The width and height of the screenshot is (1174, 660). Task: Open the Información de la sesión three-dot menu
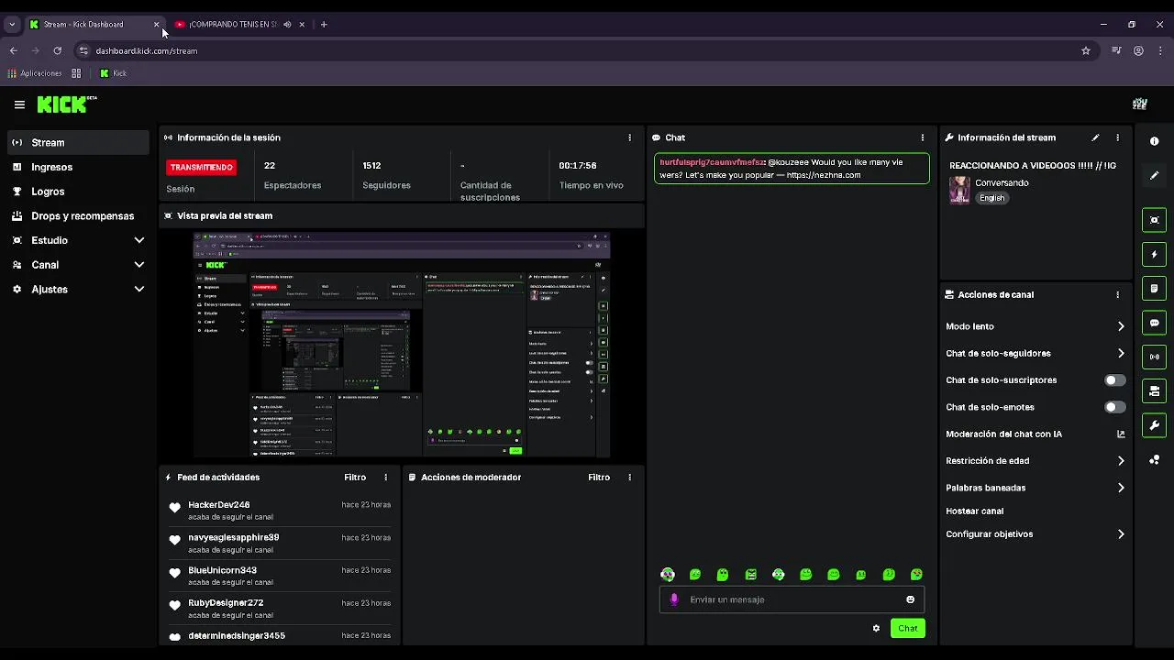629,137
